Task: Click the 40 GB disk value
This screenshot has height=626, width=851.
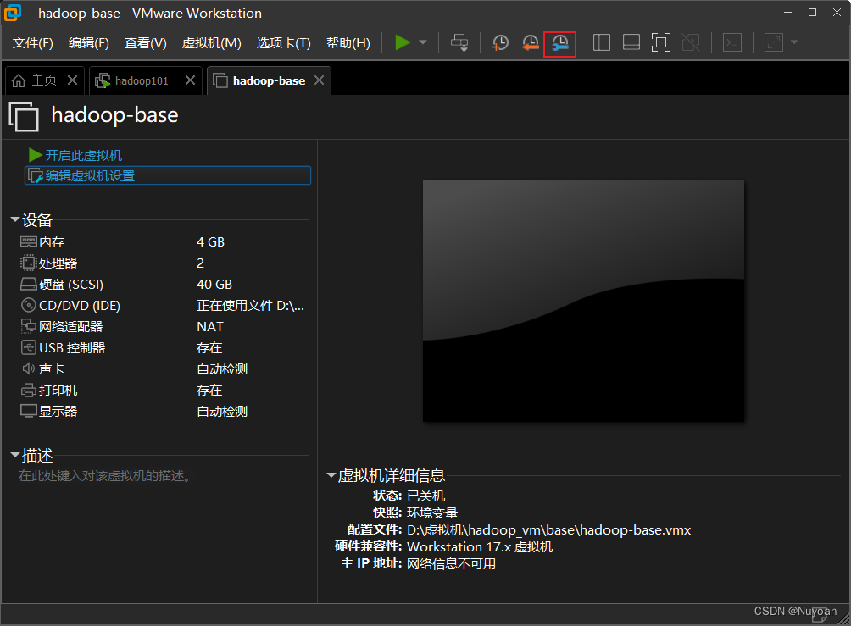Action: 214,284
